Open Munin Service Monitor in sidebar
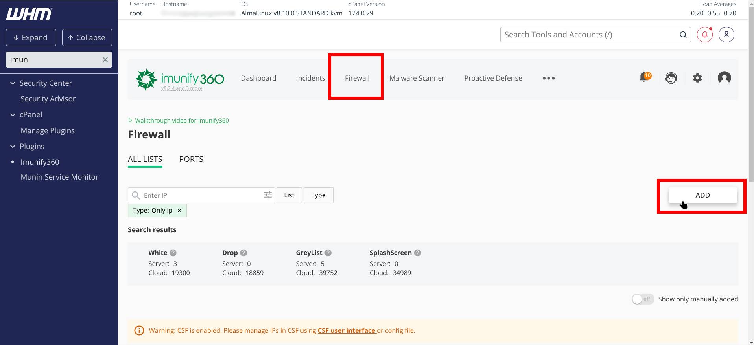The width and height of the screenshot is (754, 345). pos(59,177)
